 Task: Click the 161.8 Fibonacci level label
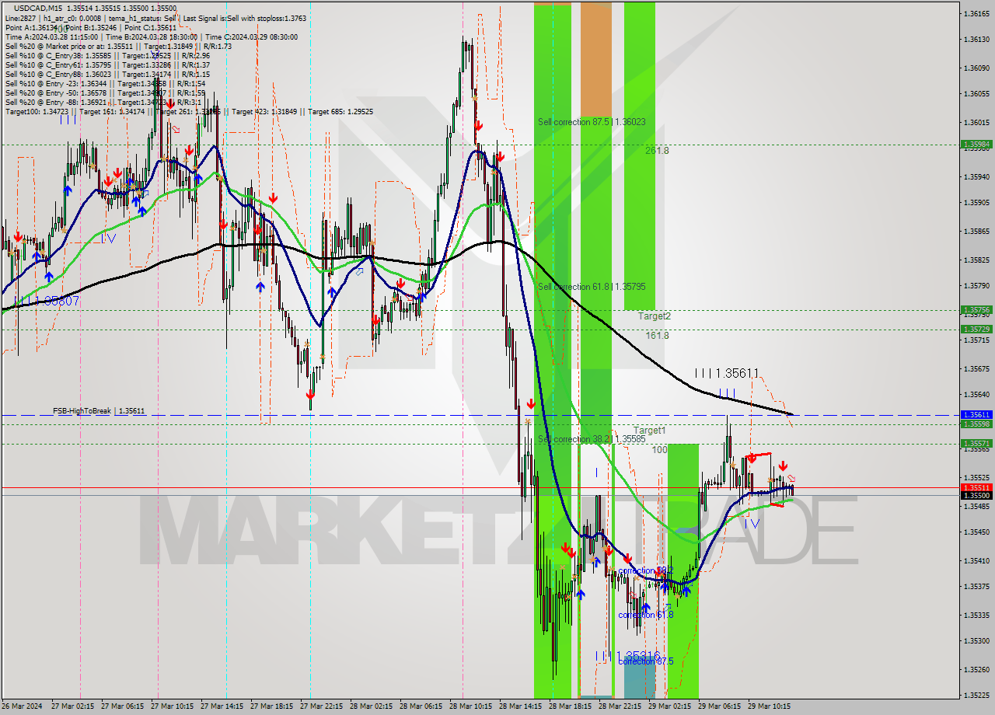click(x=657, y=336)
